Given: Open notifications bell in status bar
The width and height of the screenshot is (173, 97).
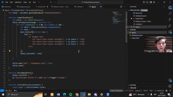Looking at the screenshot, I should 170,91.
